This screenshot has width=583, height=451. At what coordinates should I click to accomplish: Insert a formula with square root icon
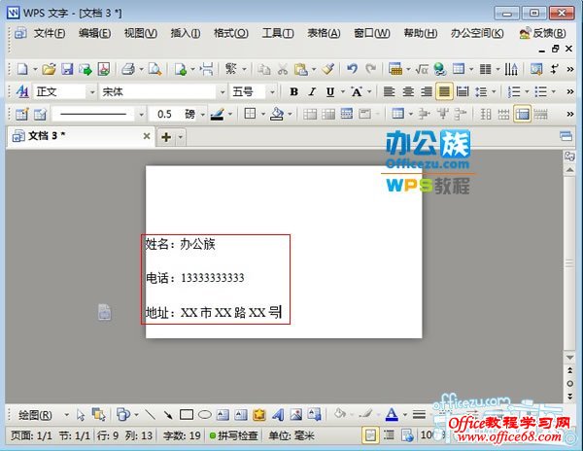point(422,69)
